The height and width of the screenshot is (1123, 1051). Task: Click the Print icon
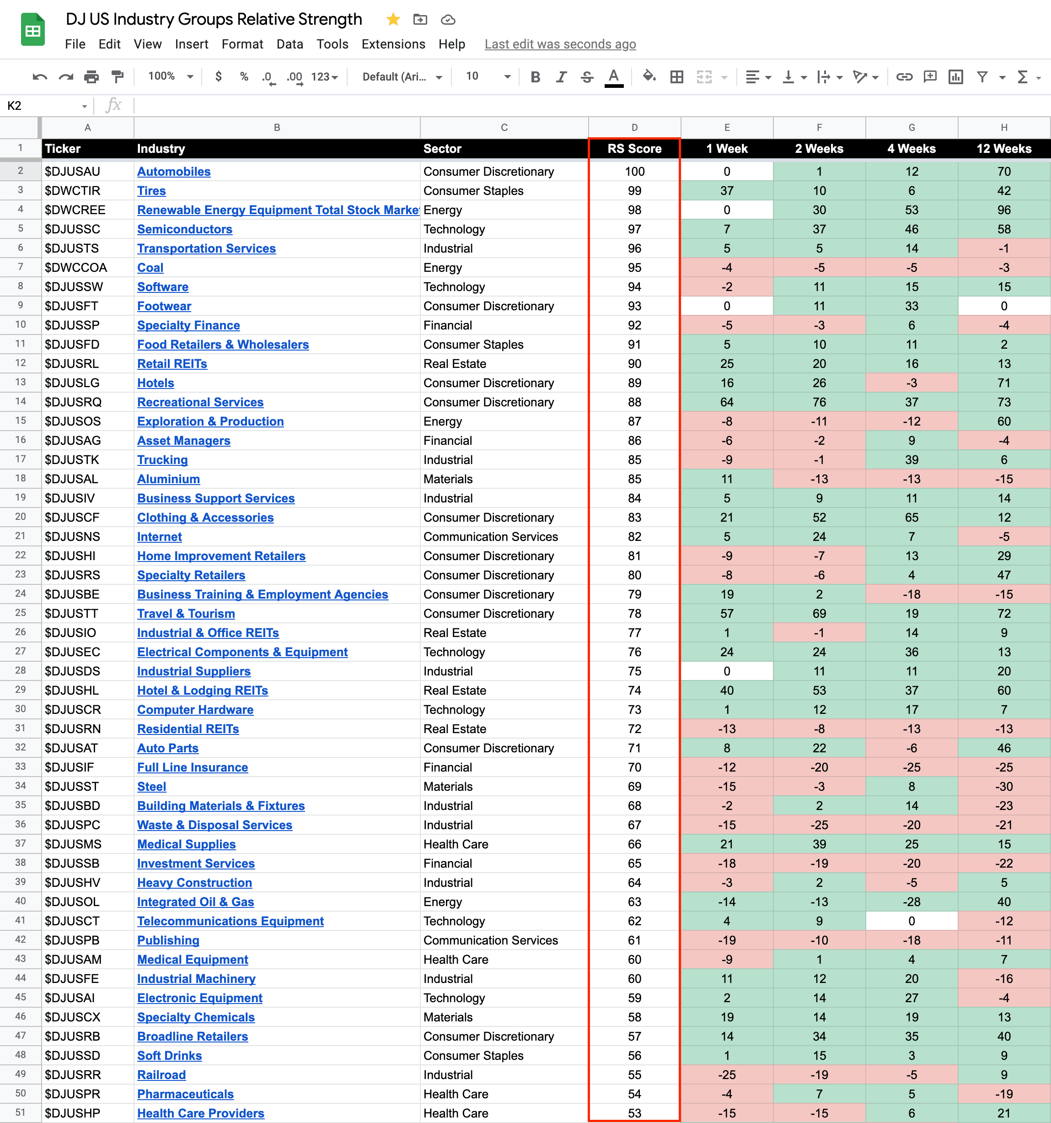click(91, 77)
